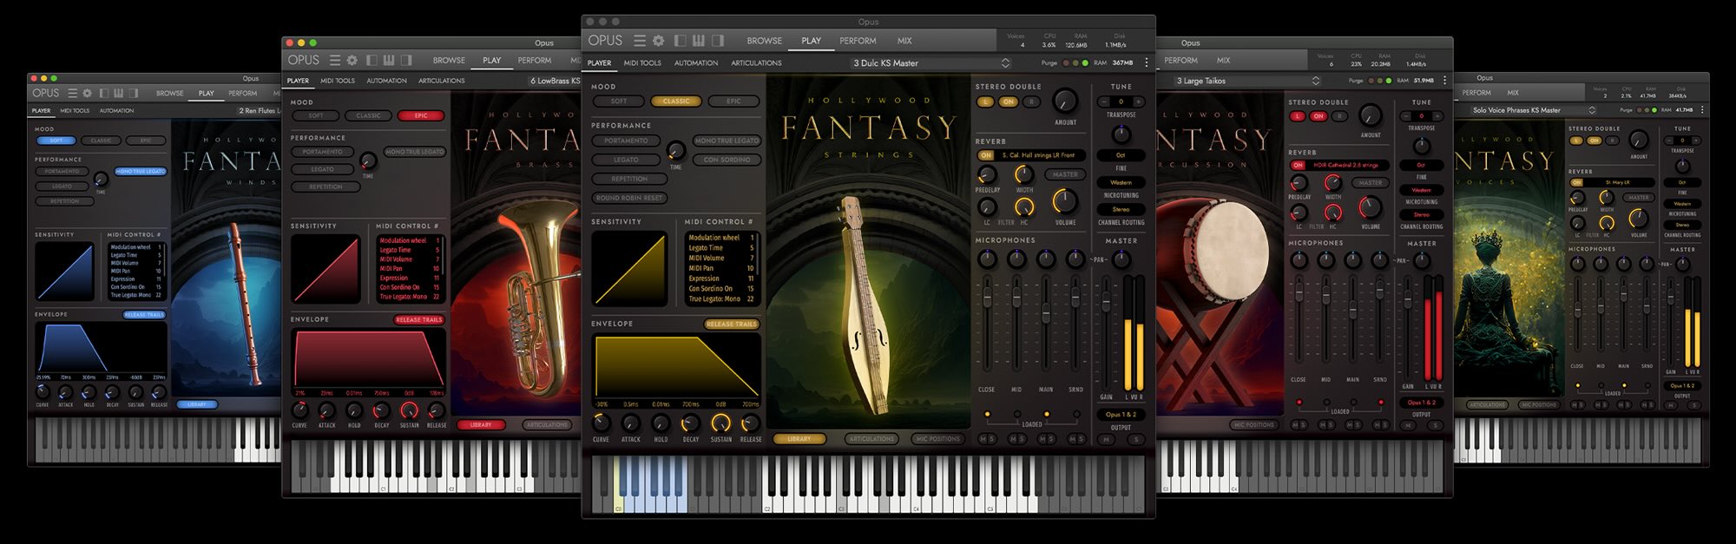Open 6 LowBrass KS instrument selector
1736x544 pixels.
point(556,81)
